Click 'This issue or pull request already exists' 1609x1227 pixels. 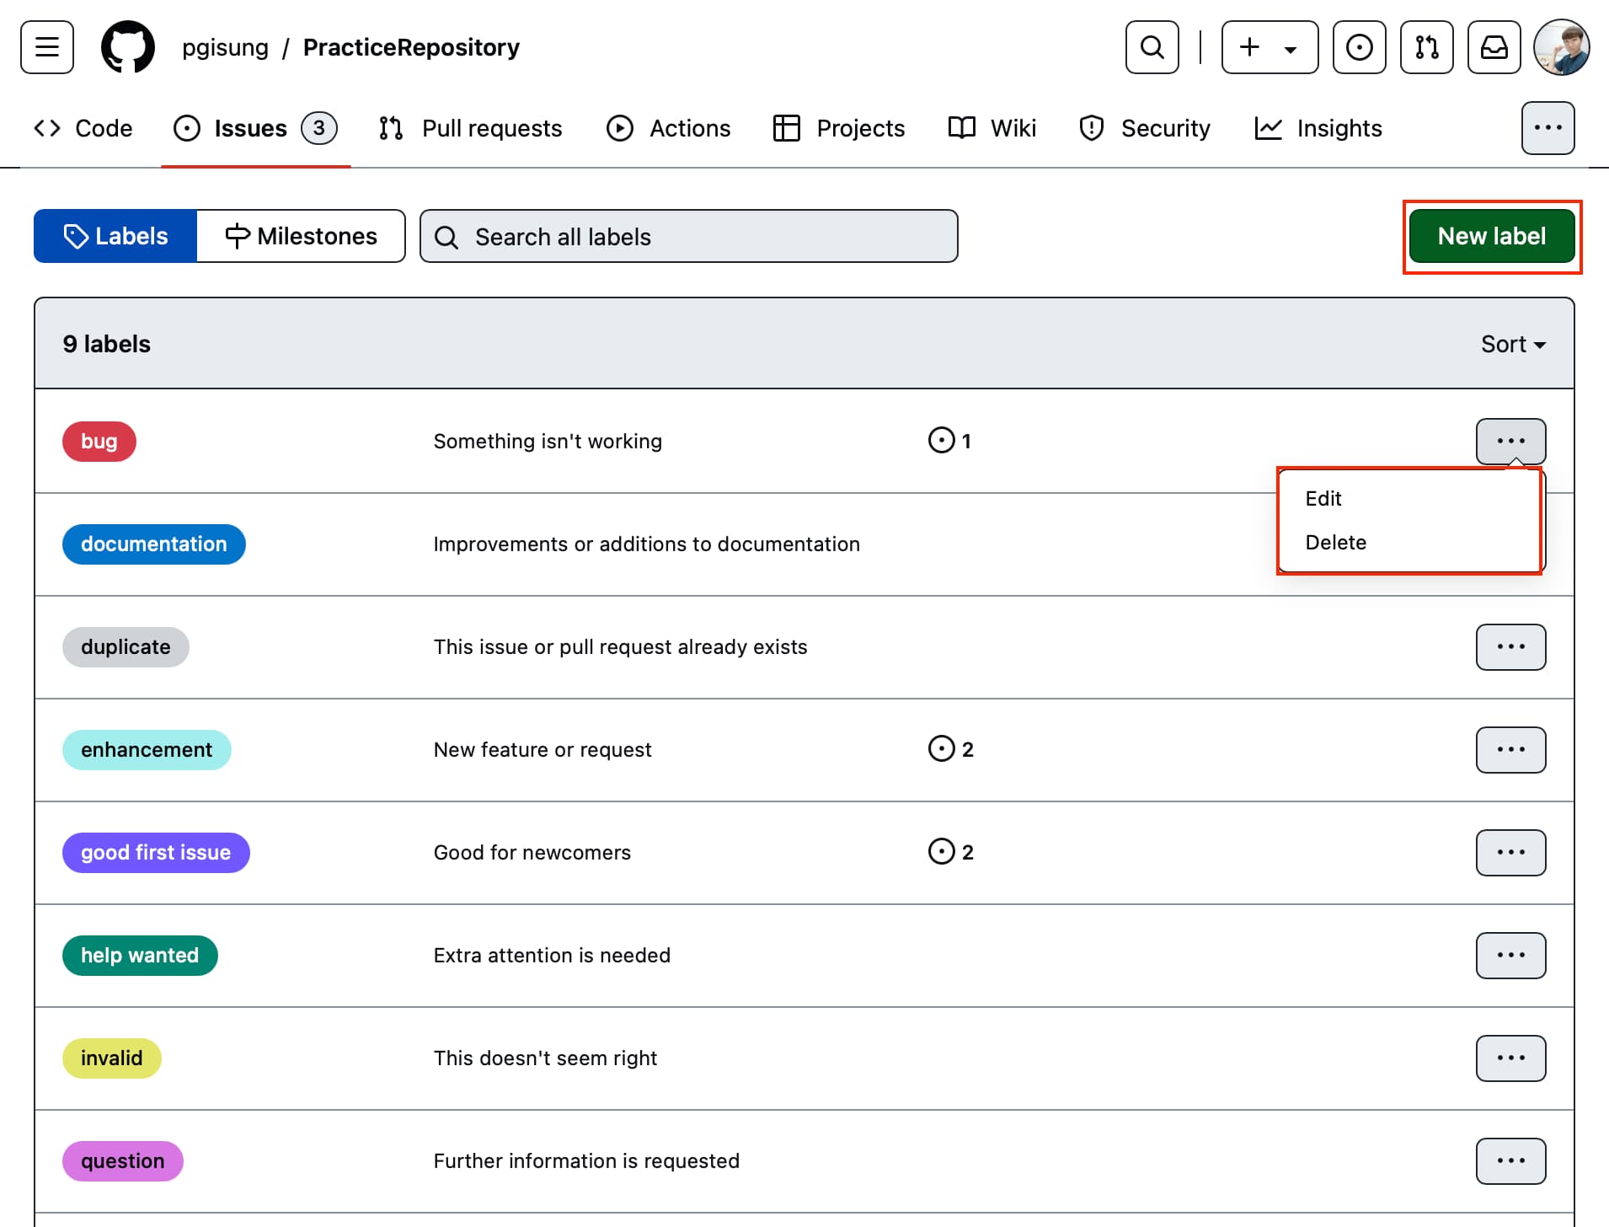pyautogui.click(x=620, y=646)
